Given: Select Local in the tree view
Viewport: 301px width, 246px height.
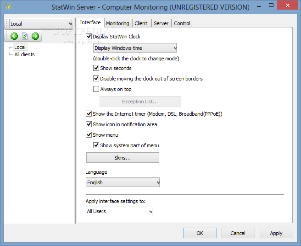Looking at the screenshot, I should (x=20, y=47).
